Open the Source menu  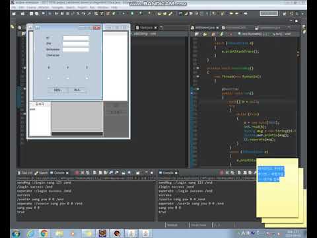tap(31, 7)
